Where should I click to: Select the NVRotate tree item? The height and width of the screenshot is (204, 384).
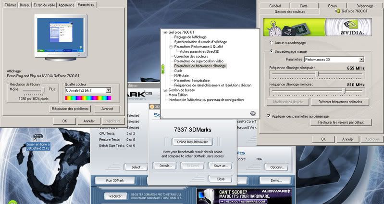[x=182, y=75]
